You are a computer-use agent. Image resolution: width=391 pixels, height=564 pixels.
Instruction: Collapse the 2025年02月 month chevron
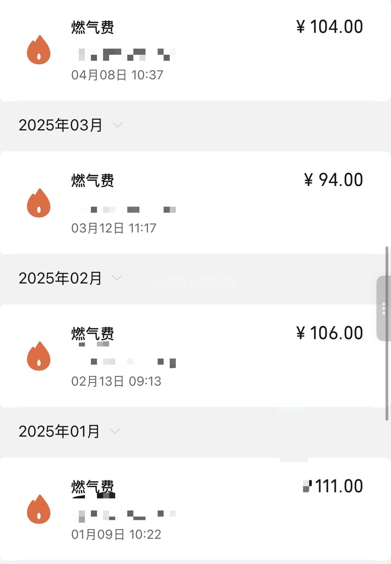pos(117,278)
